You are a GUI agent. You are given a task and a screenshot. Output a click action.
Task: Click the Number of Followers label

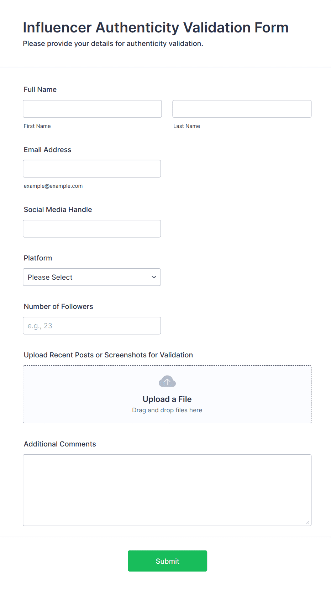(58, 306)
